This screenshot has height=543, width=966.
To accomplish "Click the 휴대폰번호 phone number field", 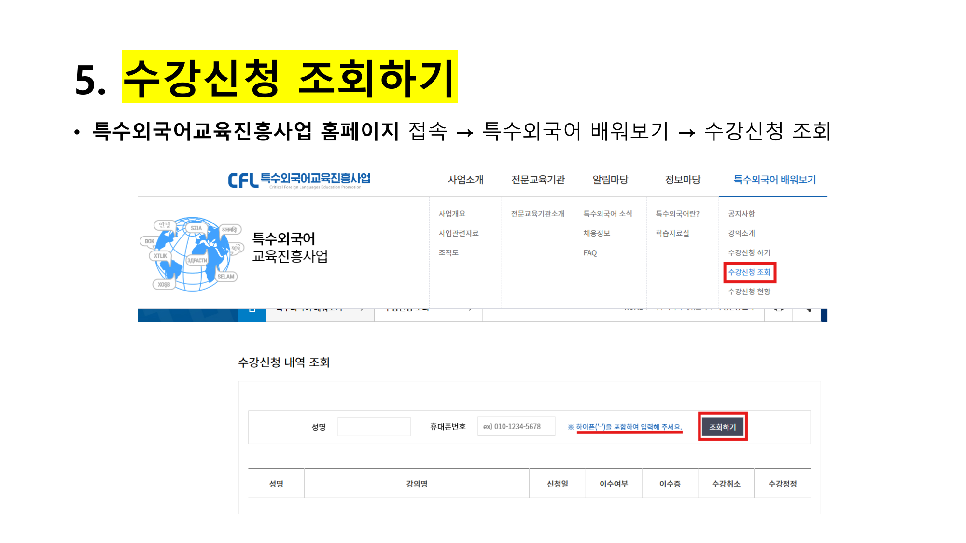I will click(516, 427).
